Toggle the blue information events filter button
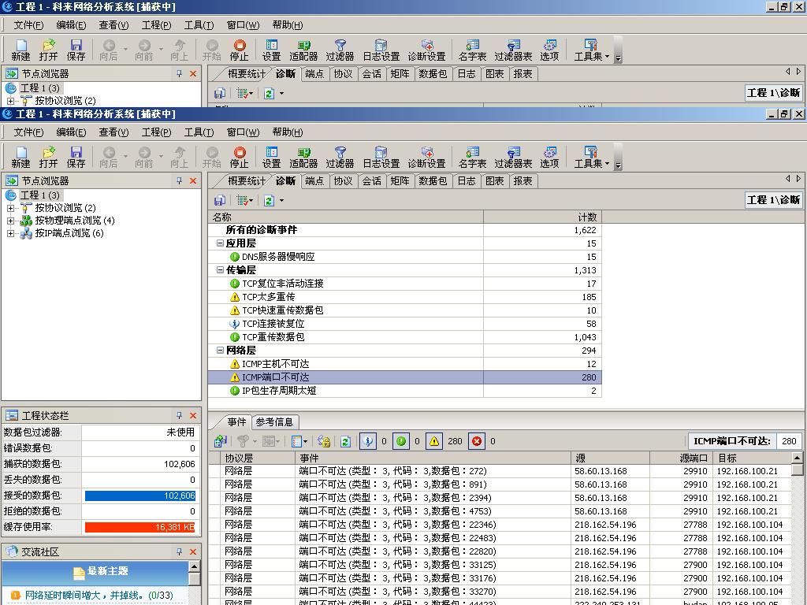 tap(367, 441)
